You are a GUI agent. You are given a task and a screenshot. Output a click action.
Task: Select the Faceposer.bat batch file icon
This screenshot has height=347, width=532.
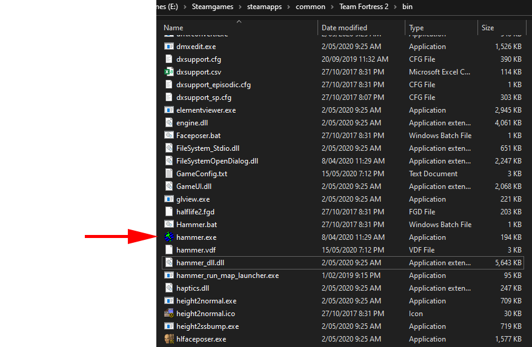click(x=169, y=135)
